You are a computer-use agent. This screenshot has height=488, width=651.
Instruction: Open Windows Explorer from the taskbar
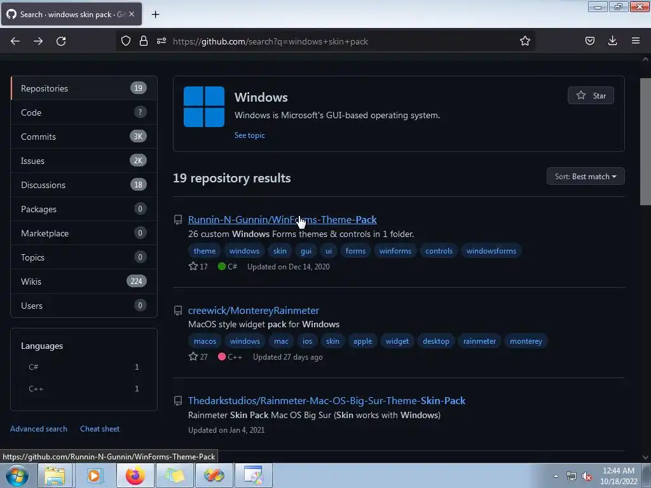tap(55, 475)
